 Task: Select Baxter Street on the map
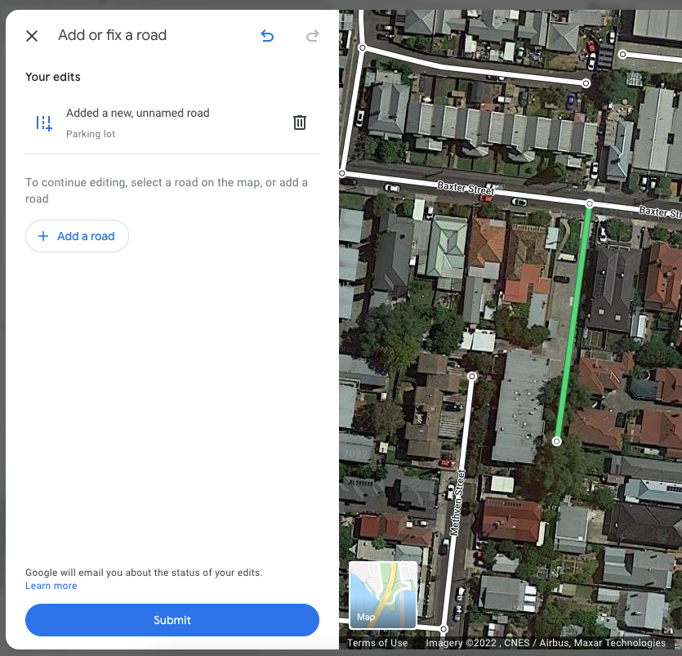(466, 188)
